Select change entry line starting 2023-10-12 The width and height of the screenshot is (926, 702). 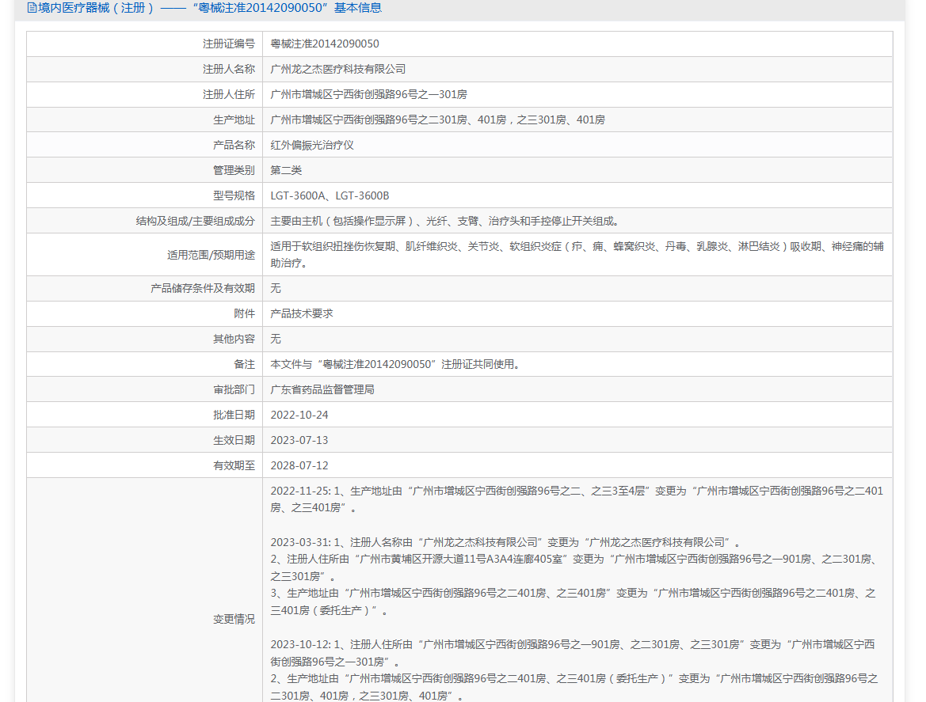(x=573, y=653)
